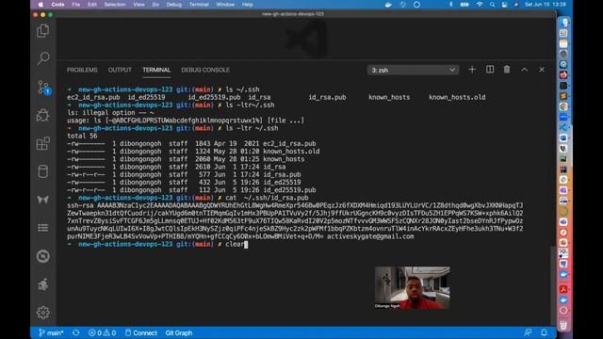
Task: Open the Explorer view in activity bar
Action: [43, 31]
